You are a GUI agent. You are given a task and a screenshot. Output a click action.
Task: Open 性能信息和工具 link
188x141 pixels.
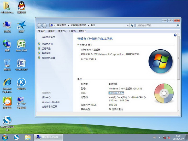[49, 107]
